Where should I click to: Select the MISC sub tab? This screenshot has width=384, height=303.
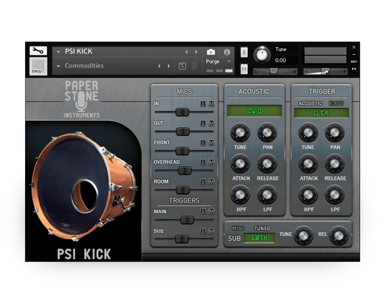tap(238, 228)
